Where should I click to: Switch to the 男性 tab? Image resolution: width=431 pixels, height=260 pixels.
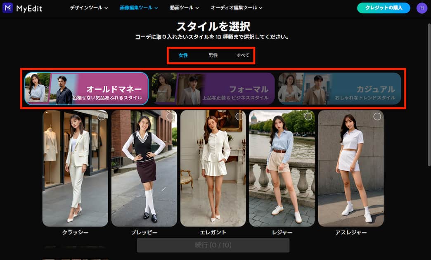pos(213,55)
